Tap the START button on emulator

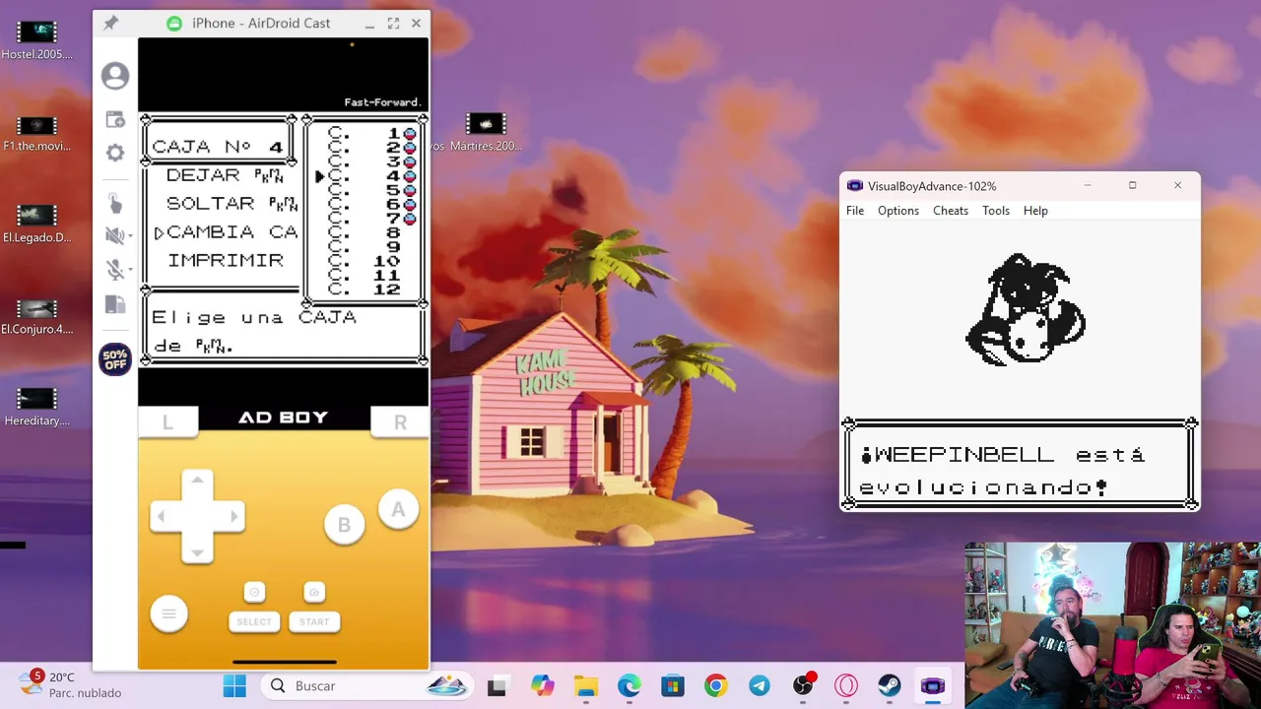point(314,621)
